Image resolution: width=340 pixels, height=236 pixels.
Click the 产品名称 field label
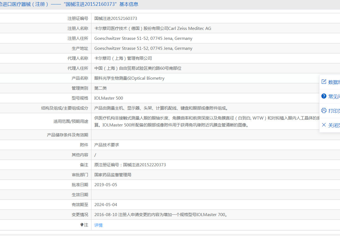point(80,78)
